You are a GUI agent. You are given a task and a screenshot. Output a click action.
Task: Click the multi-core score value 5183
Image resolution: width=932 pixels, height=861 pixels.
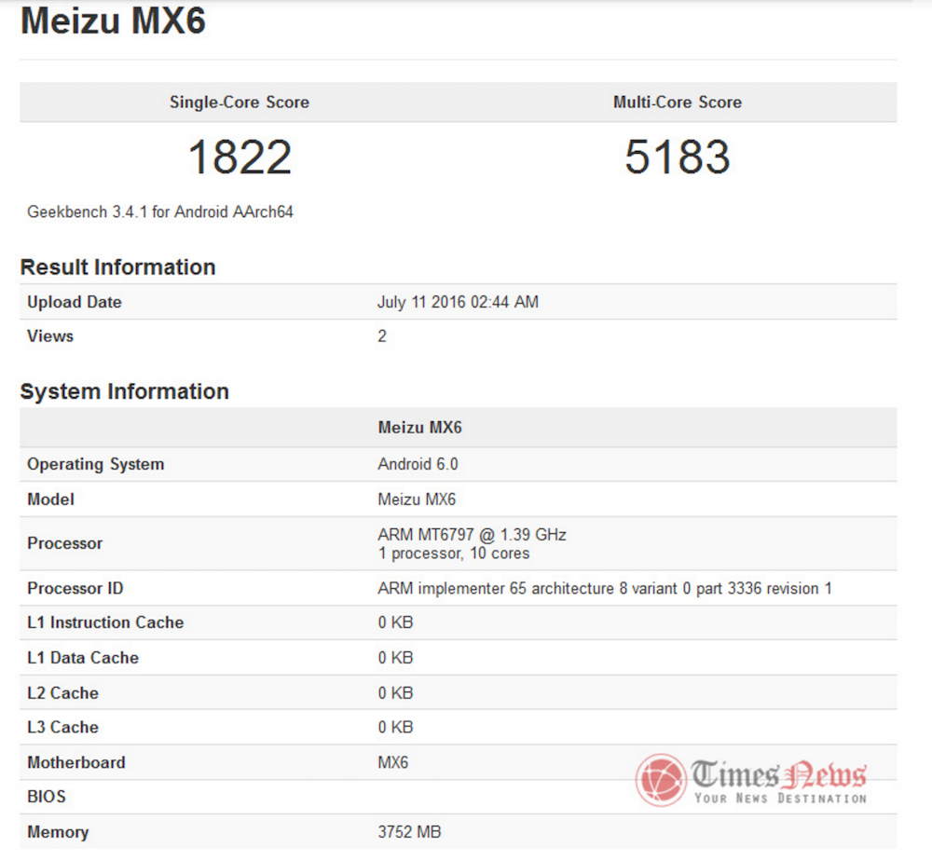pyautogui.click(x=678, y=157)
